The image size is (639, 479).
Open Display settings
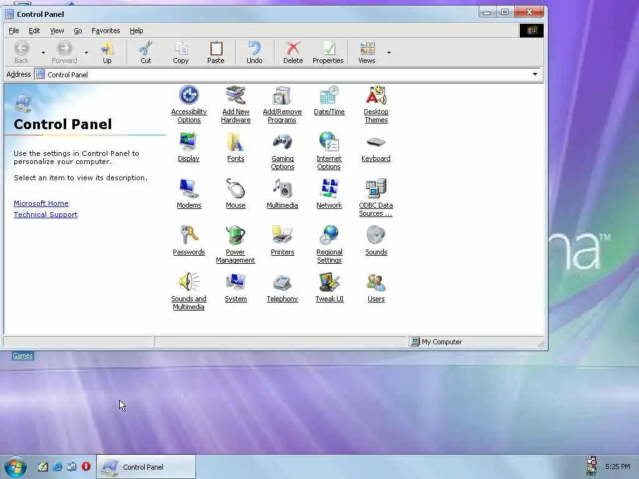tap(188, 147)
